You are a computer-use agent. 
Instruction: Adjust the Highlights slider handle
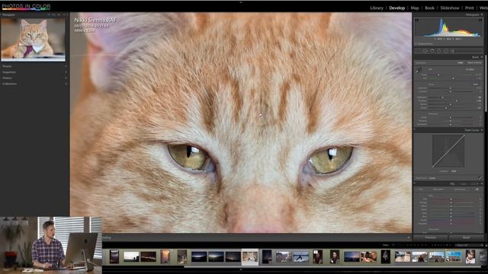tap(442, 97)
